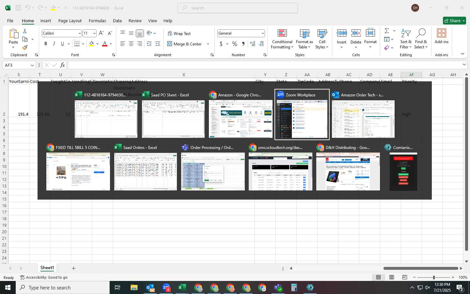Toggle Align Right button
The width and height of the screenshot is (470, 294).
140,44
